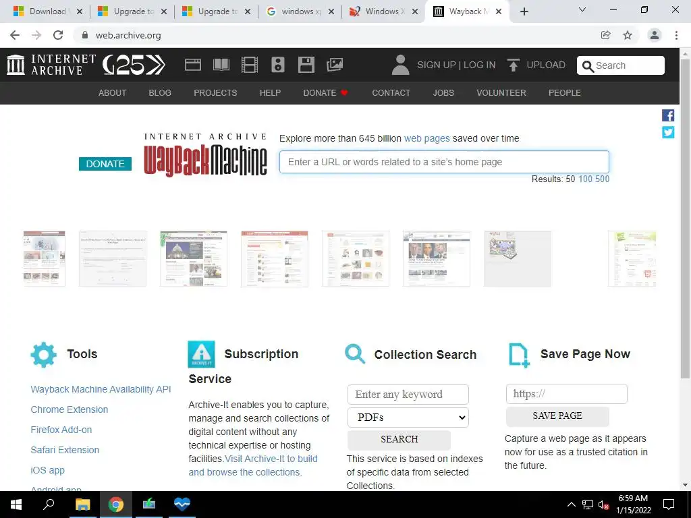Click the SEARCH button under PDFs
The width and height of the screenshot is (691, 518).
coord(399,439)
